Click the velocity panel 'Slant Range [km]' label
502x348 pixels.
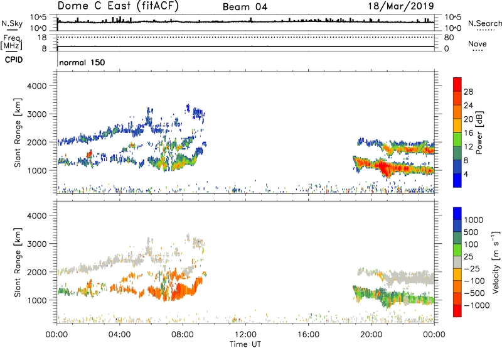(18, 262)
